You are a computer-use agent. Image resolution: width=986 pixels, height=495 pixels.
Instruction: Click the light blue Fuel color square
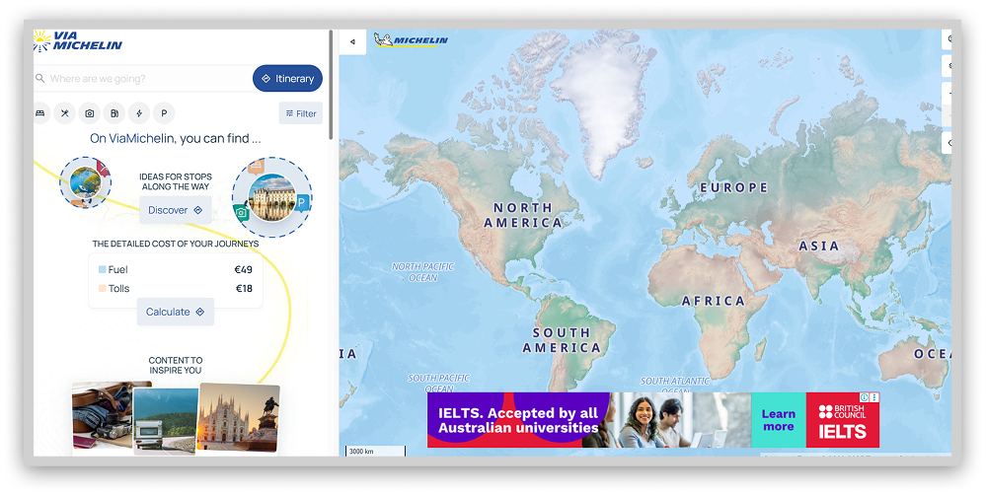(102, 270)
